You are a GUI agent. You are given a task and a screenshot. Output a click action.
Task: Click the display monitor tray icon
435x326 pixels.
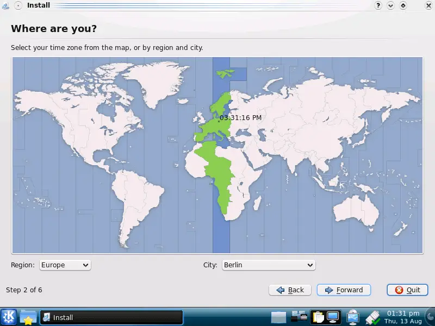[333, 317]
